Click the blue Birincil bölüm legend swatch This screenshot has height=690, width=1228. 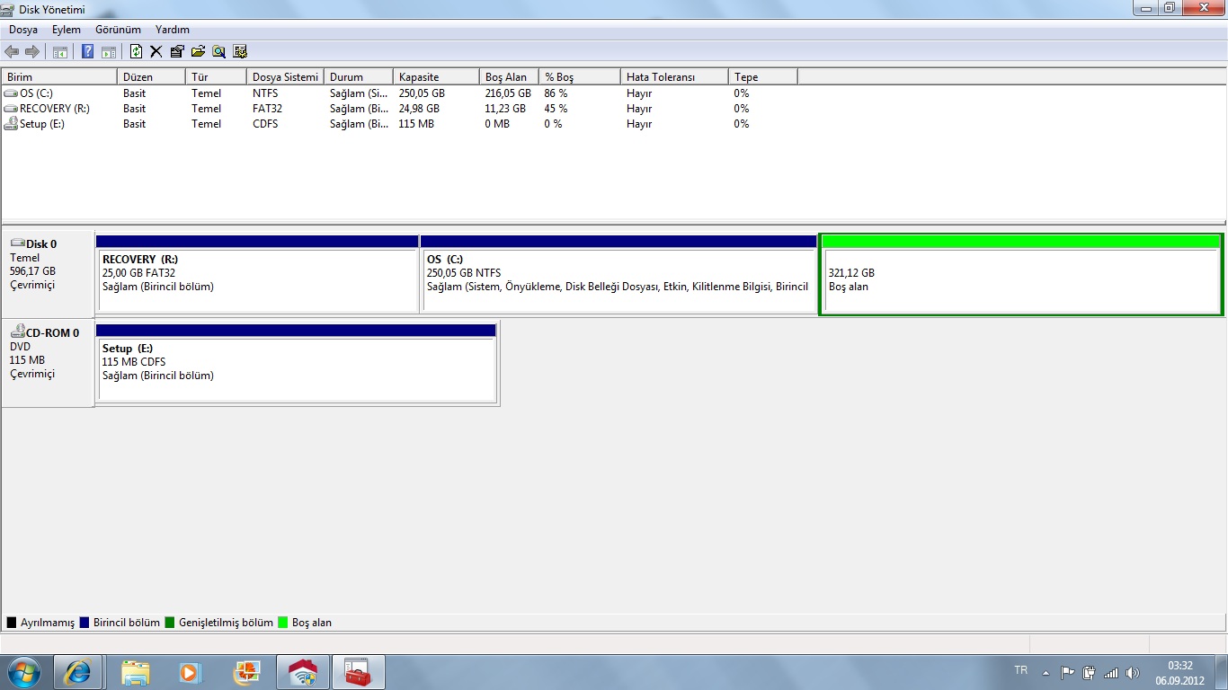click(x=85, y=623)
